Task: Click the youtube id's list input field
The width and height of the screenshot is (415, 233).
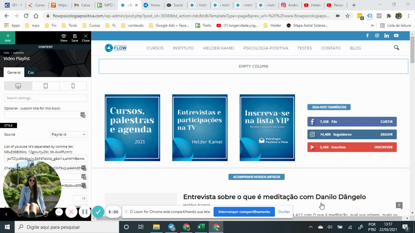Action: coord(45,159)
